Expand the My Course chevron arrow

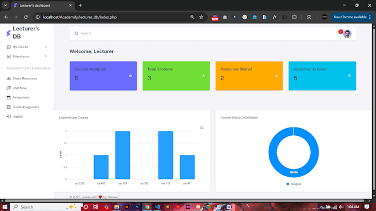46,47
